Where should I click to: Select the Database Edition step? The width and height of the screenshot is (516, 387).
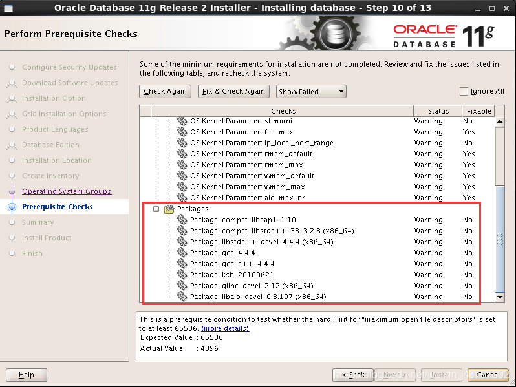click(50, 145)
